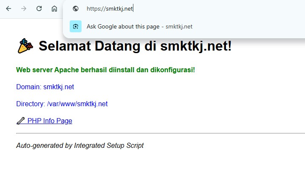This screenshot has width=305, height=195.
Task: Click the 'Directory: /var/www/smktkj.net' line
Action: click(62, 104)
